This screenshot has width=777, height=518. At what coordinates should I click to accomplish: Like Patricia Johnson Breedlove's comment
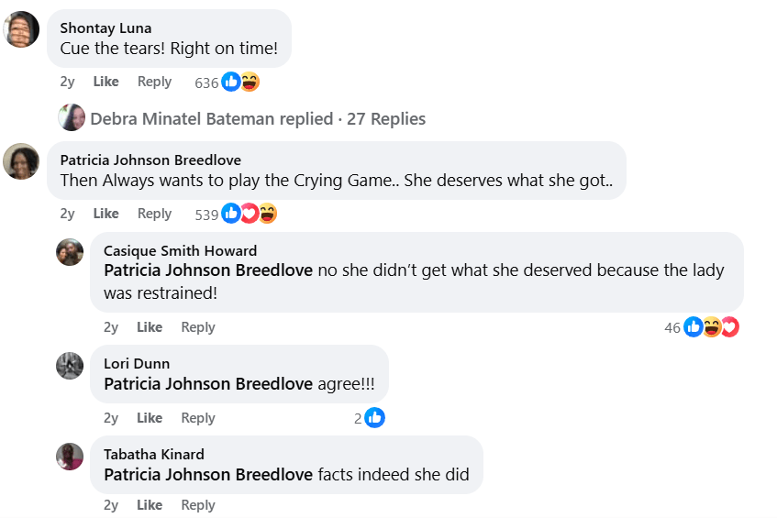point(105,214)
